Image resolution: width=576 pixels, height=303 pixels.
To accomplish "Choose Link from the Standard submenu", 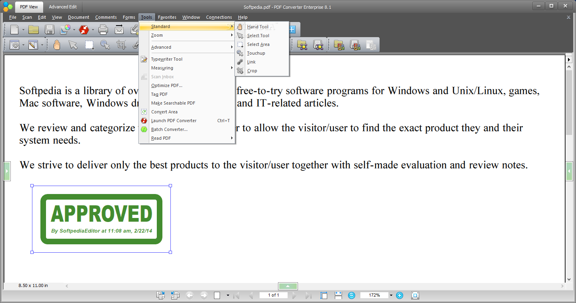I will [262, 62].
